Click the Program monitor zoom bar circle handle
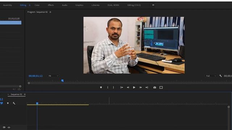The image size is (232, 130). [x=29, y=83]
